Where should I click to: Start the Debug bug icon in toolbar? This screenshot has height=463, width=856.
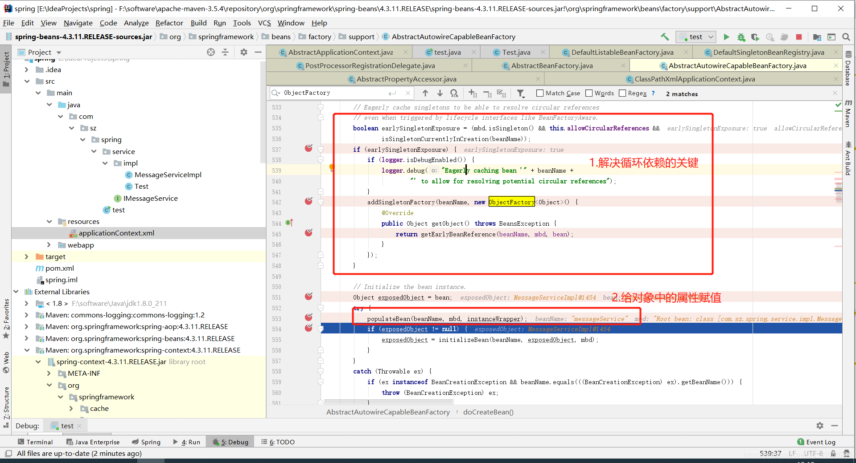coord(741,37)
